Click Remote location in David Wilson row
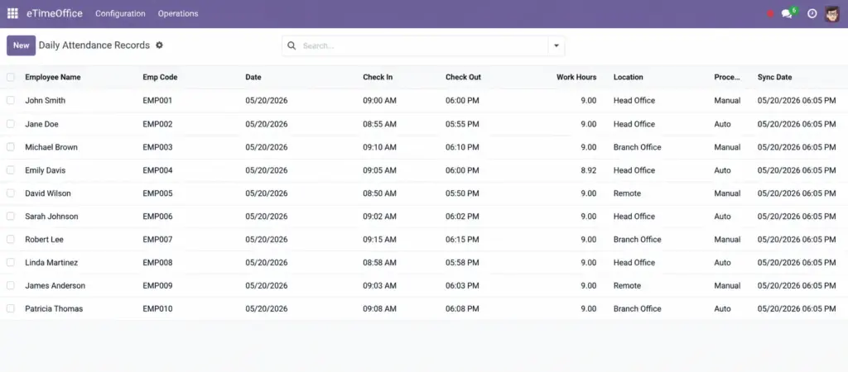The height and width of the screenshot is (372, 848). pyautogui.click(x=628, y=193)
